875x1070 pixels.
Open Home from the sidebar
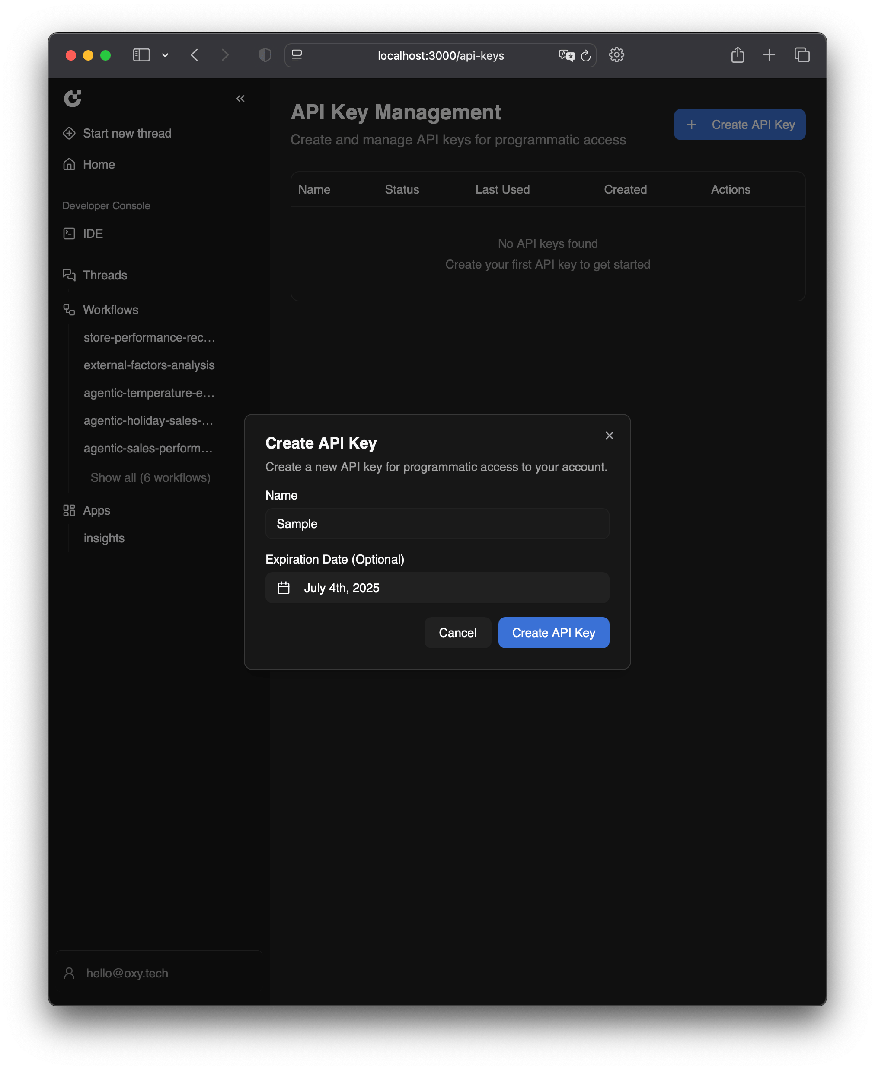click(99, 164)
